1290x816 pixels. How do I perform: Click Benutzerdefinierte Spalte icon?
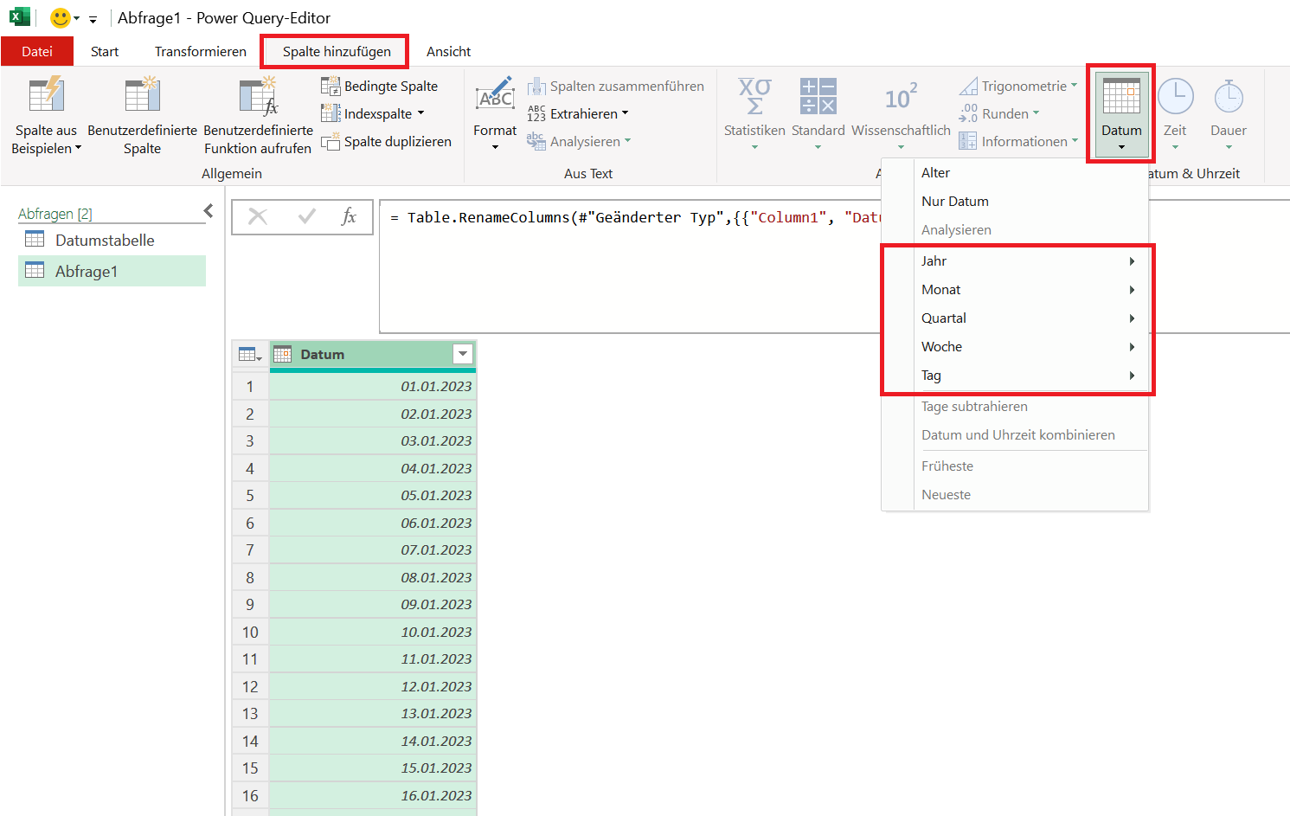(x=142, y=95)
